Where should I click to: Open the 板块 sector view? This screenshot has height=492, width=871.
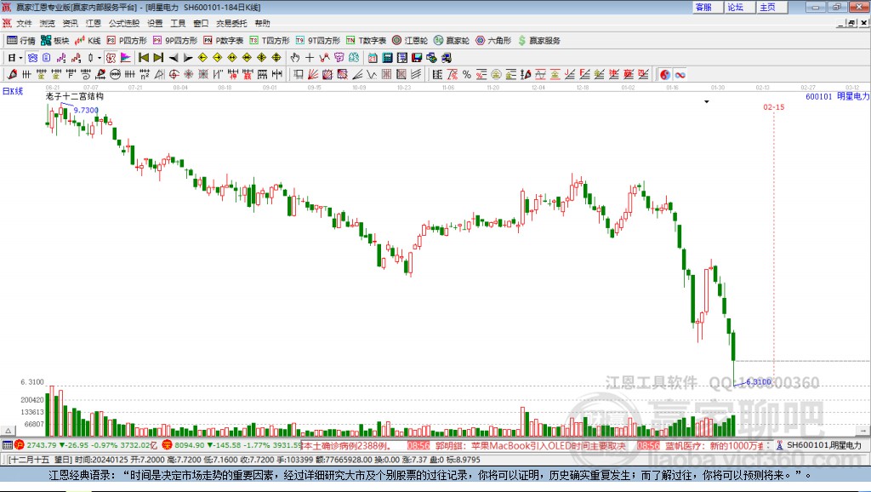coord(54,41)
